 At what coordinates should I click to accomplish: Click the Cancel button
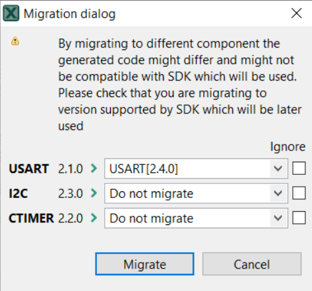(252, 264)
